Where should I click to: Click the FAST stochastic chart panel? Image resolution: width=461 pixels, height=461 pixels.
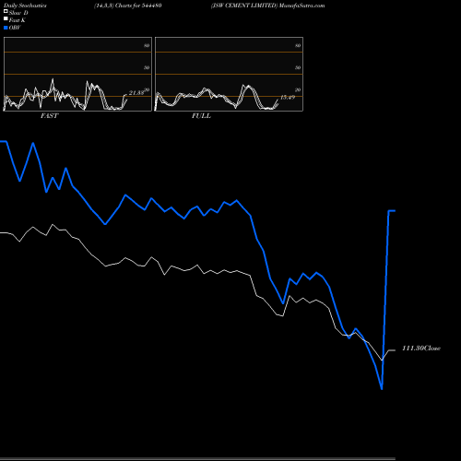click(77, 74)
